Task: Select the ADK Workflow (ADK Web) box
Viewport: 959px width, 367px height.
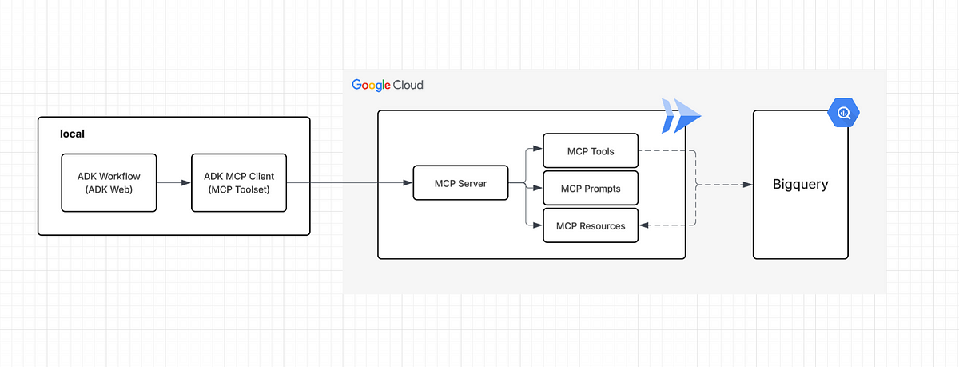Action: tap(109, 182)
